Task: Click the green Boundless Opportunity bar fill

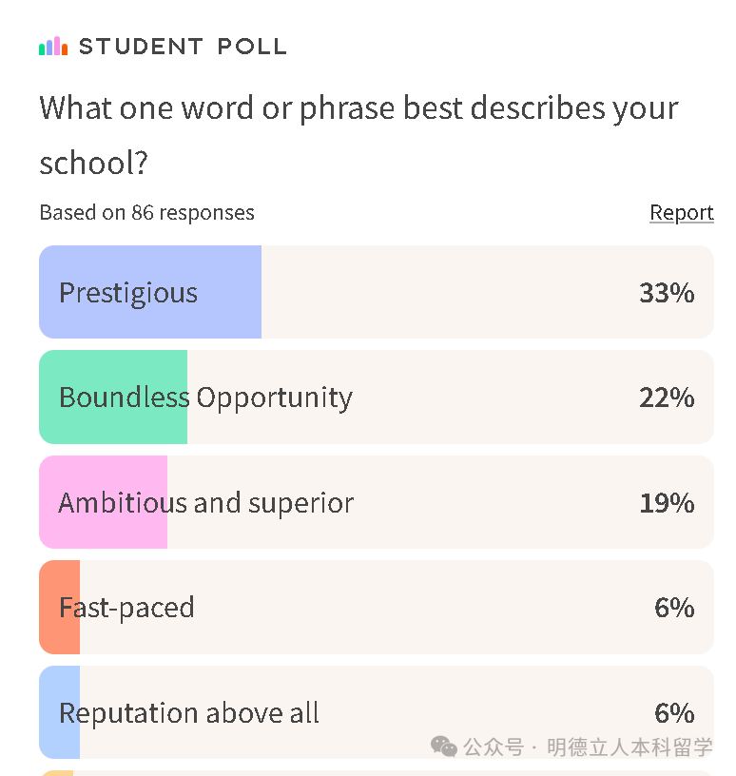Action: (113, 397)
